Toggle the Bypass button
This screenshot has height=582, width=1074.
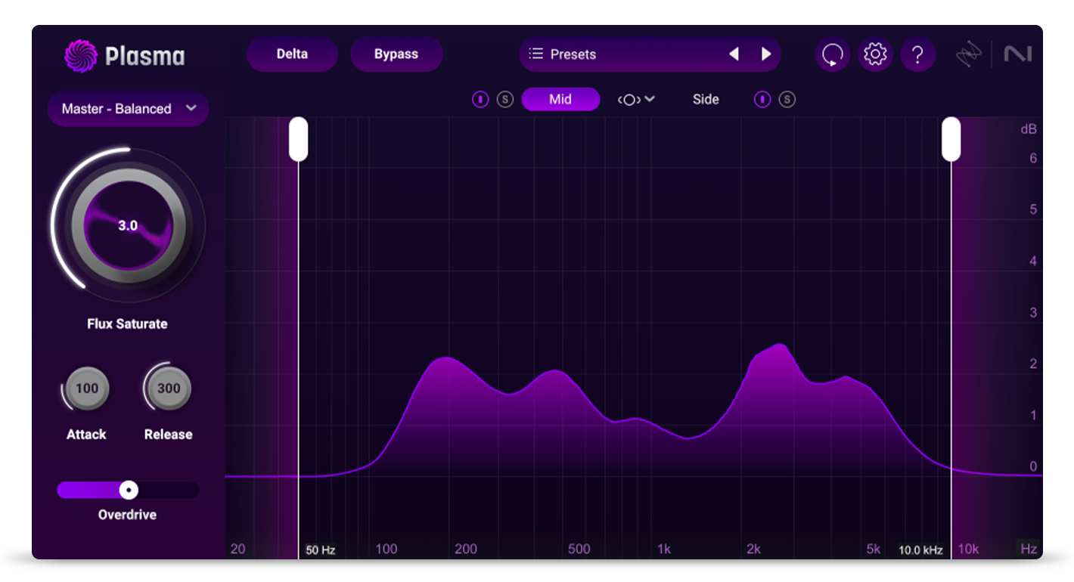tap(396, 54)
